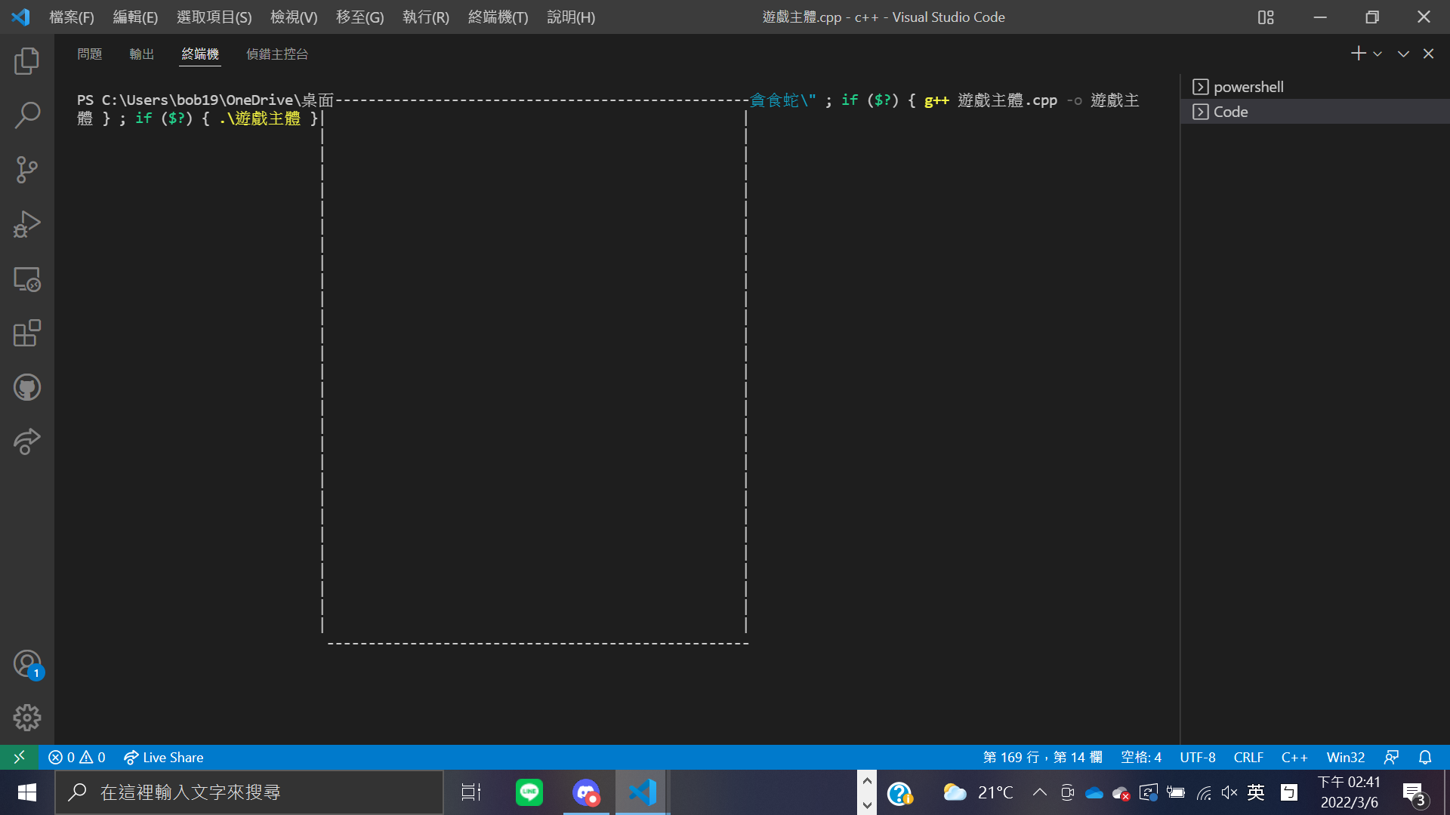Screen dimensions: 1450x815
Task: Open the Remote Explorer view
Action: tap(26, 279)
